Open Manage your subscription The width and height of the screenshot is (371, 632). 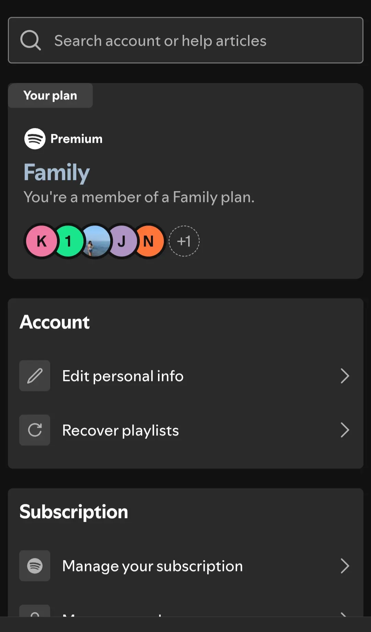pyautogui.click(x=185, y=566)
